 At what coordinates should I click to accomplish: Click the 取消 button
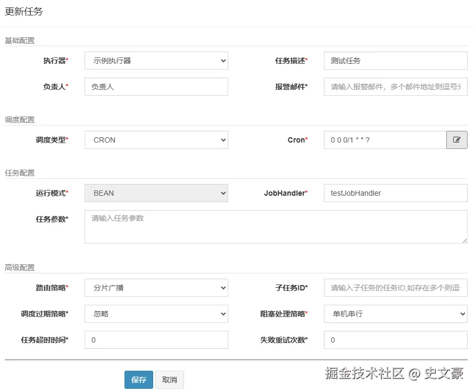click(x=170, y=380)
